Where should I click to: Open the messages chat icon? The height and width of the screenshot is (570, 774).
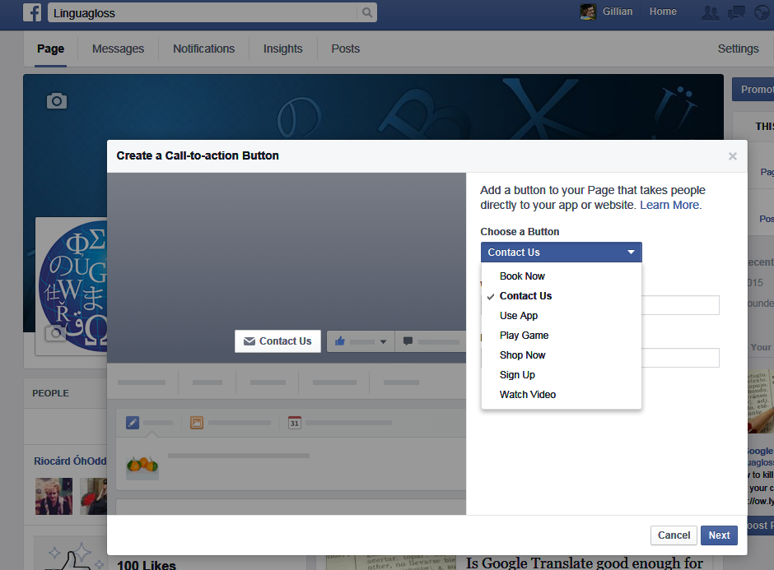point(736,13)
